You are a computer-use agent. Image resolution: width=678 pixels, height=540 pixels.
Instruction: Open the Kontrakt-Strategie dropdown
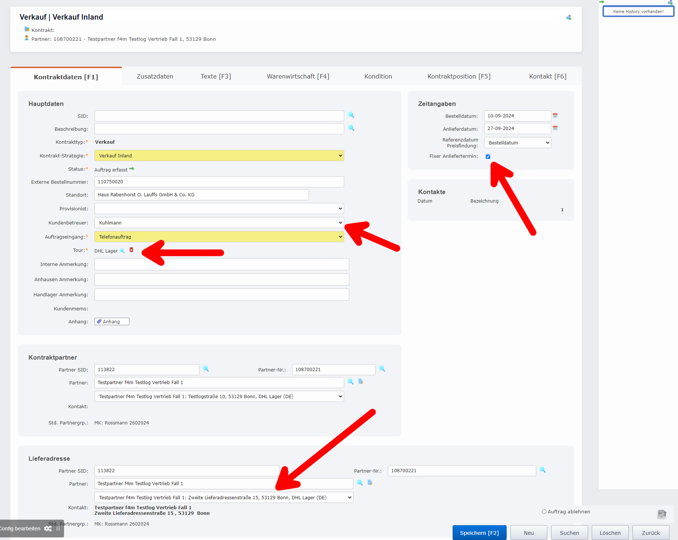(x=219, y=156)
